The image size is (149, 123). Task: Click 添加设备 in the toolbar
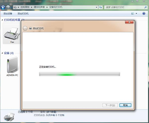tap(8, 14)
